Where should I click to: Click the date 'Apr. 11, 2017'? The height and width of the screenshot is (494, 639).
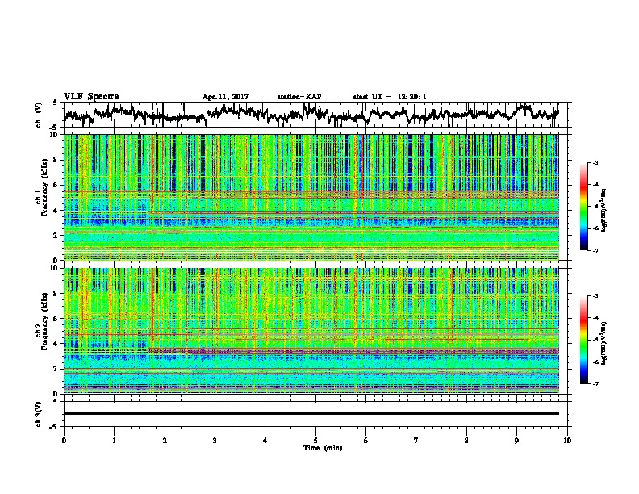click(x=225, y=97)
